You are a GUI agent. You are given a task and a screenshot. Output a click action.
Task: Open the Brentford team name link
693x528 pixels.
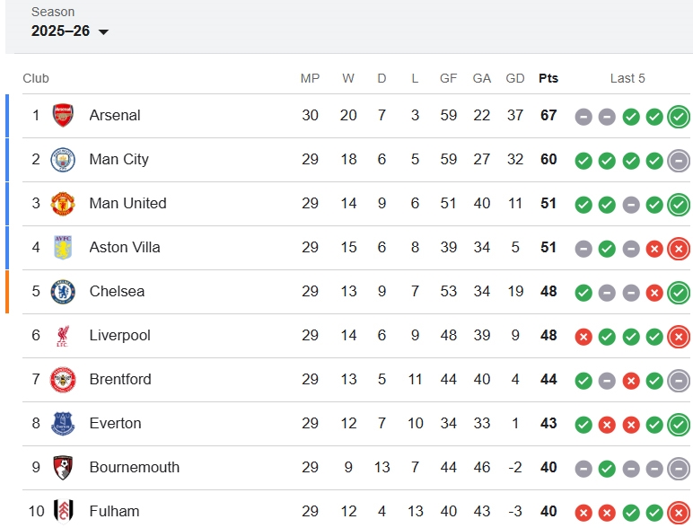tap(120, 379)
